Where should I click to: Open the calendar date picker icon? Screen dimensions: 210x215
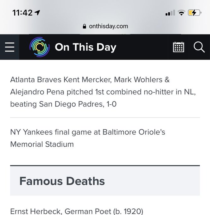coord(178,47)
